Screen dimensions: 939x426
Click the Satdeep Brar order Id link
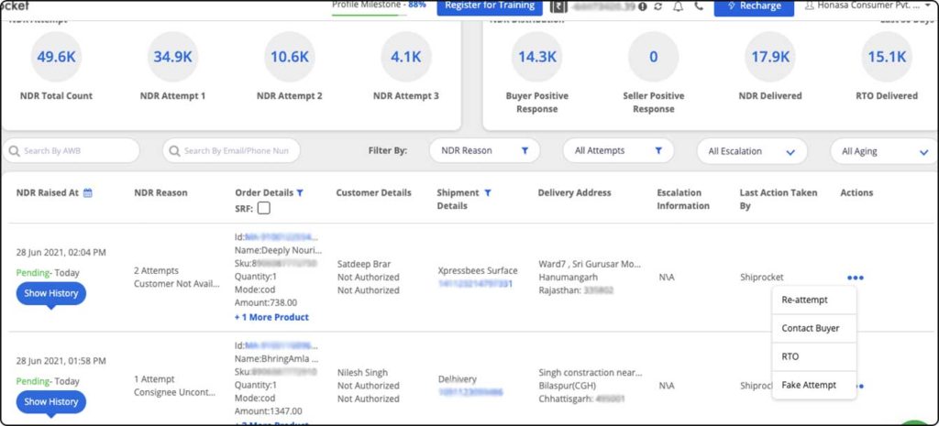pyautogui.click(x=281, y=237)
